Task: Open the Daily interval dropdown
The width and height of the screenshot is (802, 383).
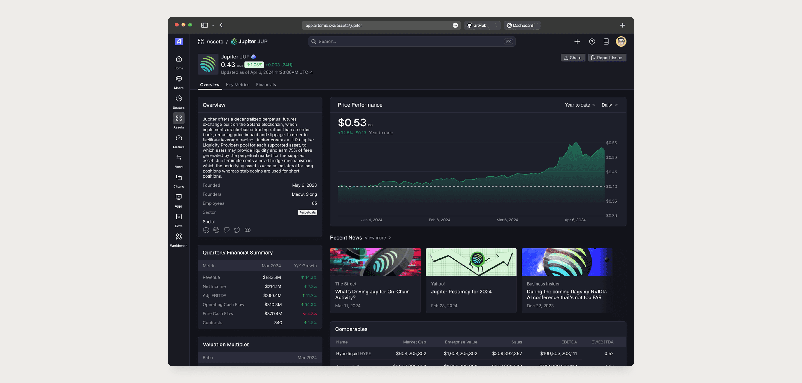Action: click(609, 105)
